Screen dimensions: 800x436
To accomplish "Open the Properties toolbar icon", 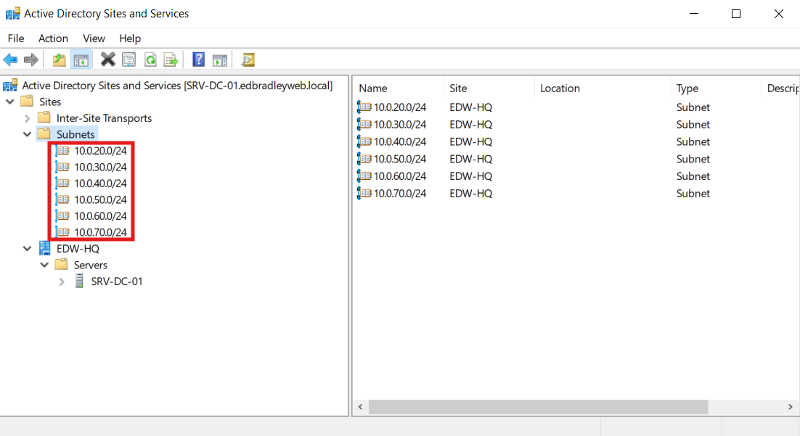I will tap(128, 59).
